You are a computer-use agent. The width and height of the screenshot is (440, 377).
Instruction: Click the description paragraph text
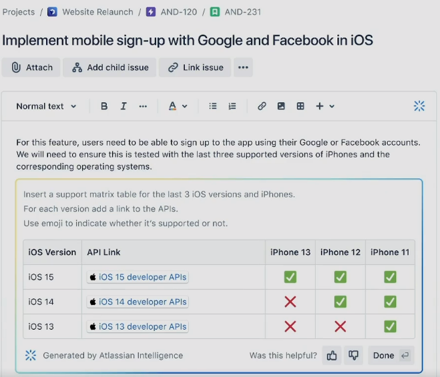pyautogui.click(x=218, y=154)
